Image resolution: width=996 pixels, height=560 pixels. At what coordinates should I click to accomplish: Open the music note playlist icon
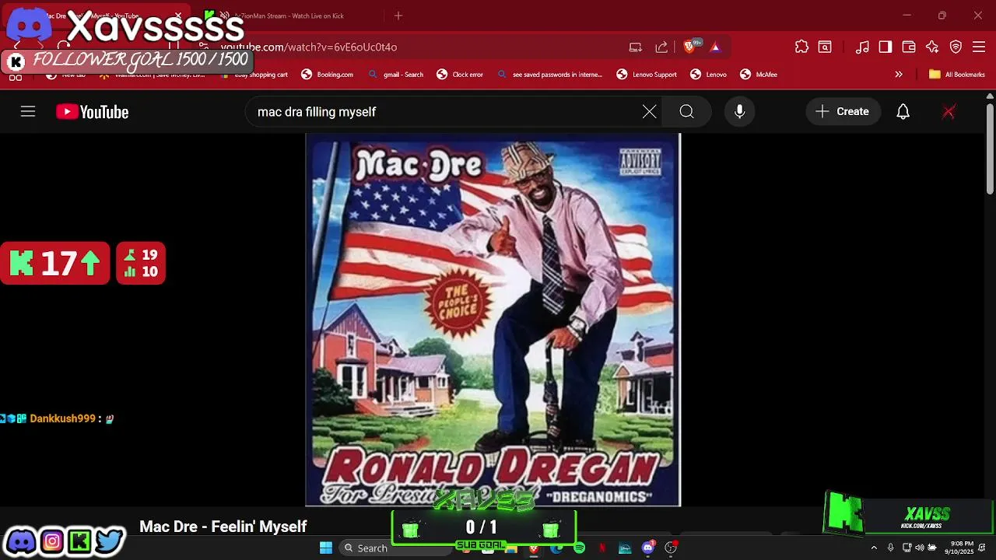tap(862, 47)
